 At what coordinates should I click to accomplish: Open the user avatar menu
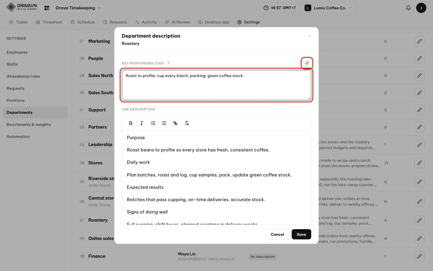421,8
